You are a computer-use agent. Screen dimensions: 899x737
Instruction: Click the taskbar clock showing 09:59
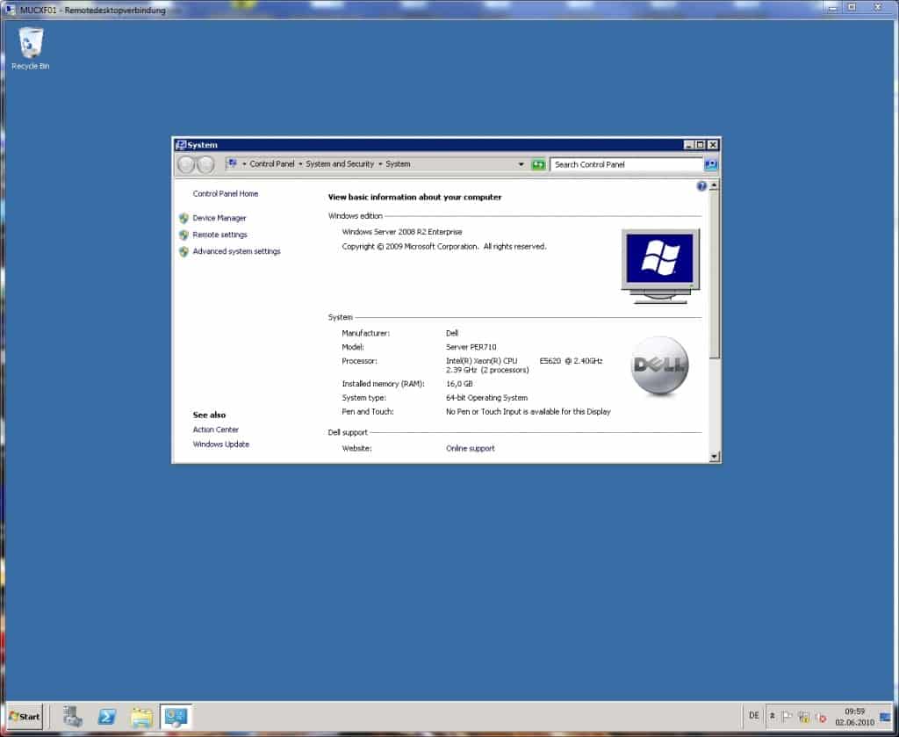tap(854, 717)
